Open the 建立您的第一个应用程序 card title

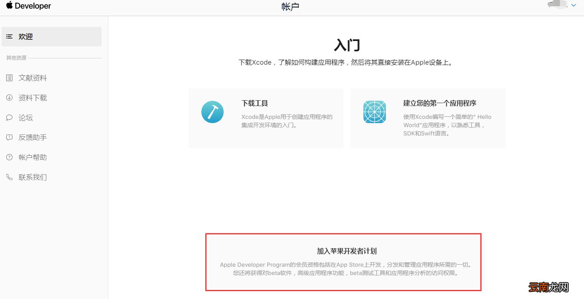click(x=440, y=104)
